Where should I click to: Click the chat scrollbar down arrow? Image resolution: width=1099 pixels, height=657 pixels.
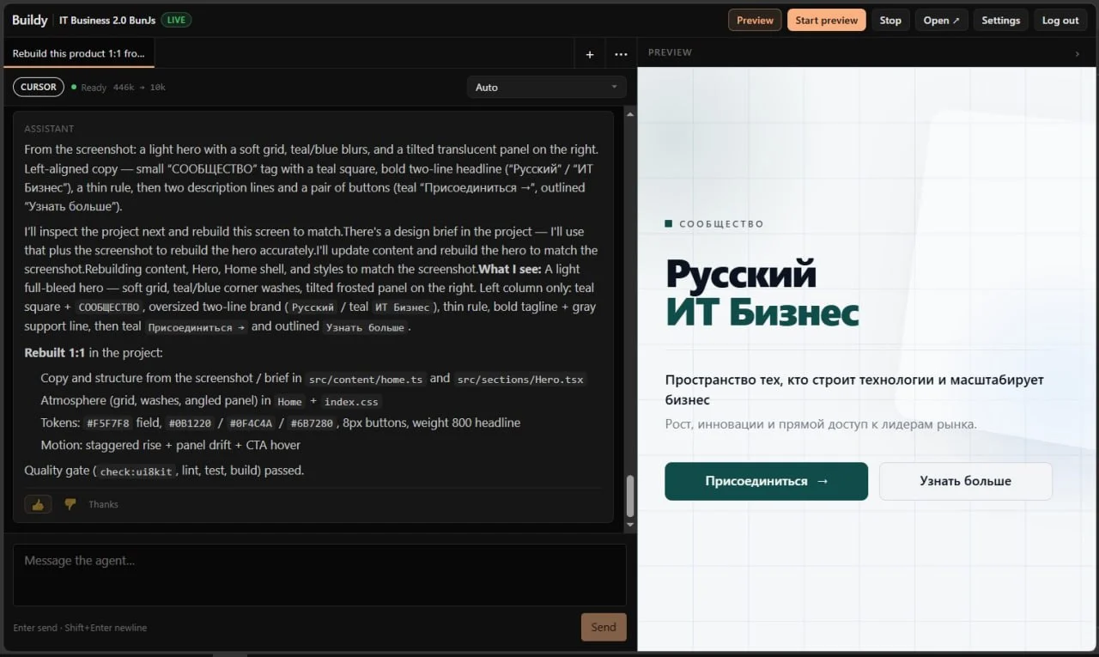pos(630,524)
